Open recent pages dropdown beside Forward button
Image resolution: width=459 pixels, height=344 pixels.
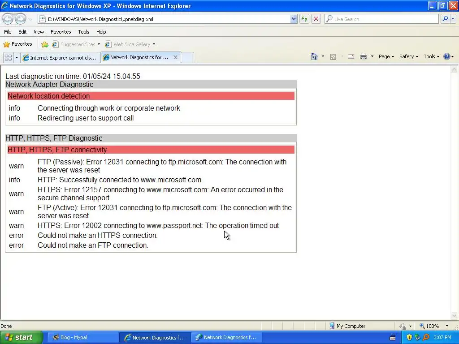30,19
